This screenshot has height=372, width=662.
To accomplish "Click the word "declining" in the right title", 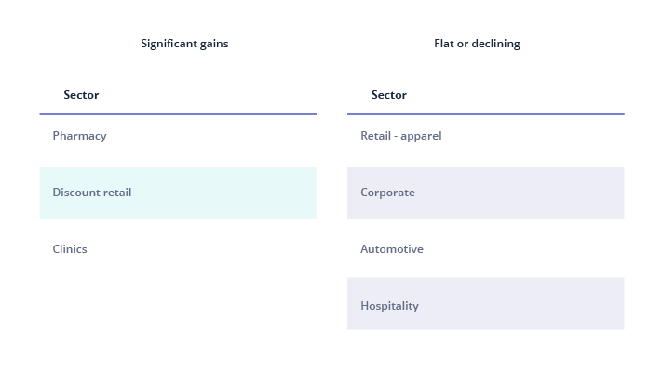I will [x=495, y=44].
